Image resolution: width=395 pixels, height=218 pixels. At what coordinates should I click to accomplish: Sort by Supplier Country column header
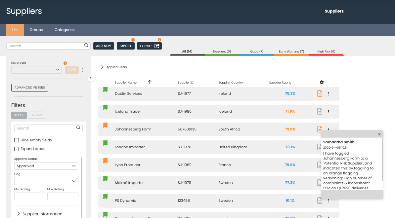pos(231,83)
